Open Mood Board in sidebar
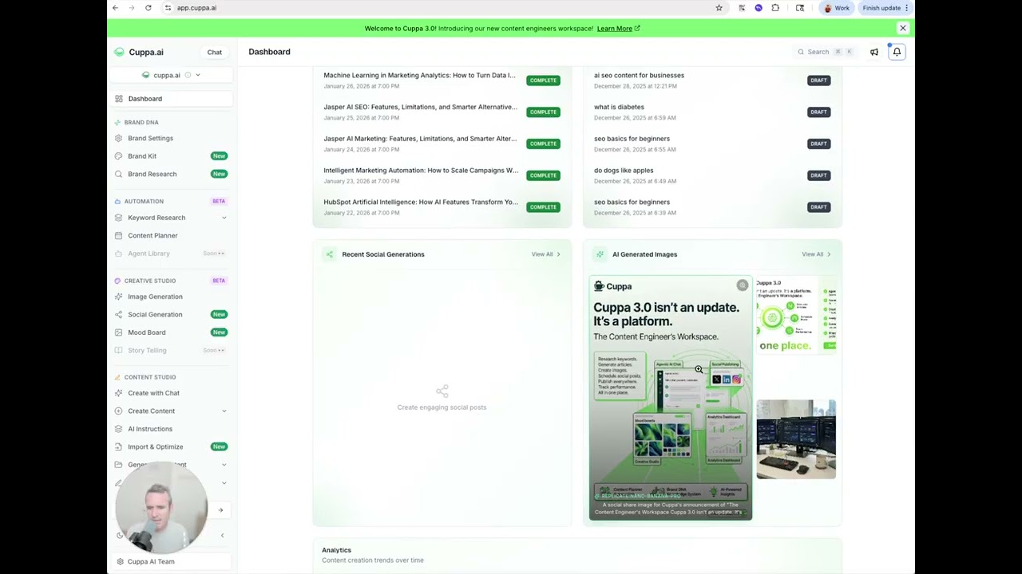This screenshot has height=574, width=1022. pos(172,332)
